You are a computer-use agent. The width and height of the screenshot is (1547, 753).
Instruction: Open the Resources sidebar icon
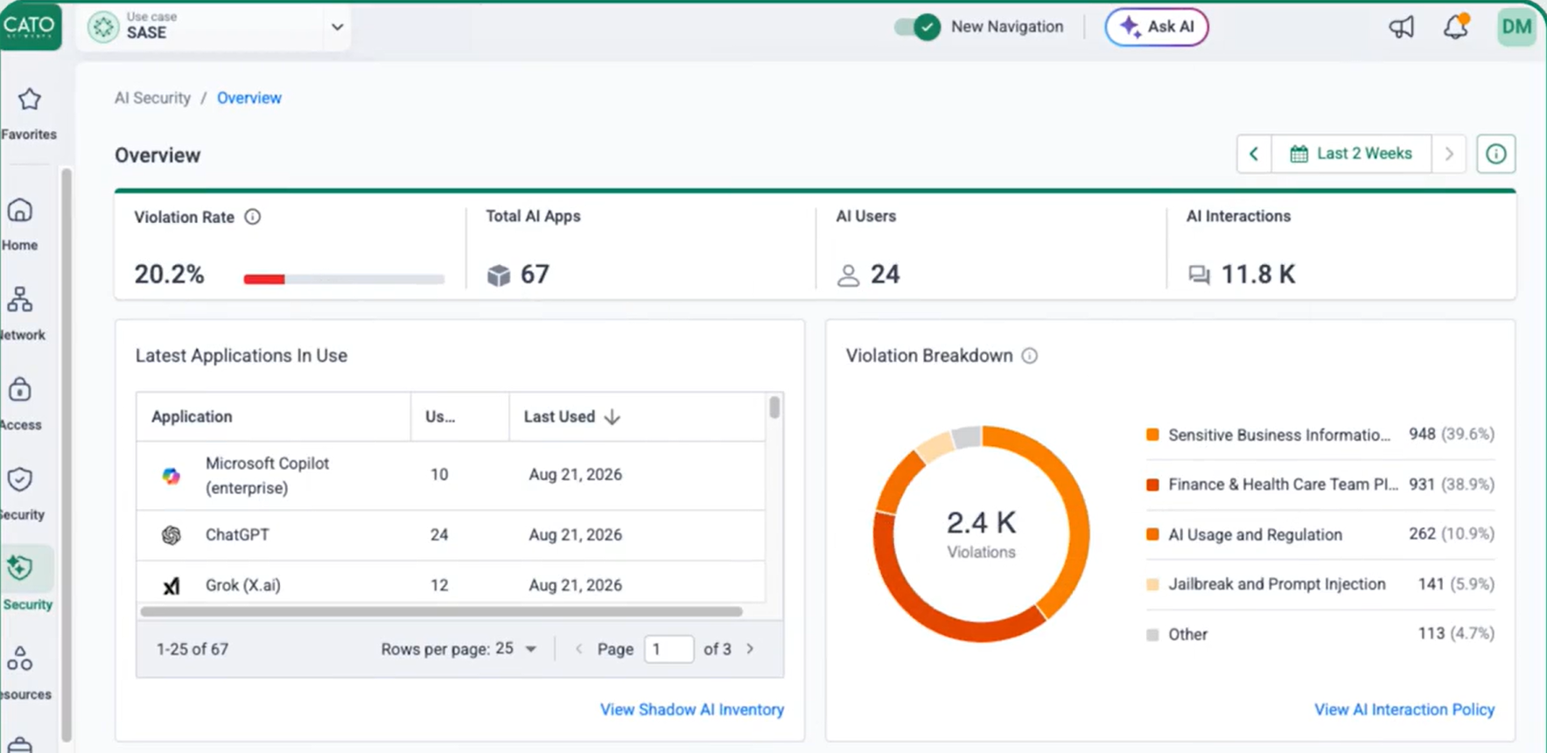(x=20, y=659)
